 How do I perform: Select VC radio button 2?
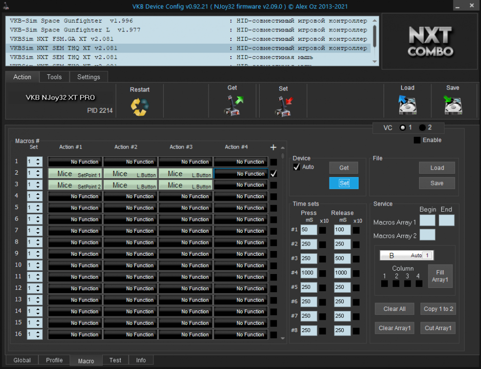click(x=422, y=127)
